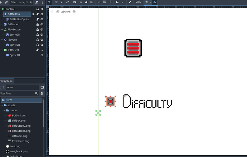Click the magnifier in scene filter field

[x=31, y=2]
